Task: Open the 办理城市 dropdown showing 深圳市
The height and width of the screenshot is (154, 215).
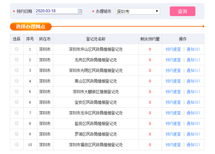Action: click(x=137, y=11)
